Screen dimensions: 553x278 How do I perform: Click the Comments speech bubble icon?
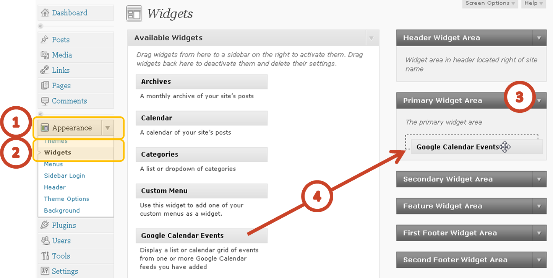45,101
